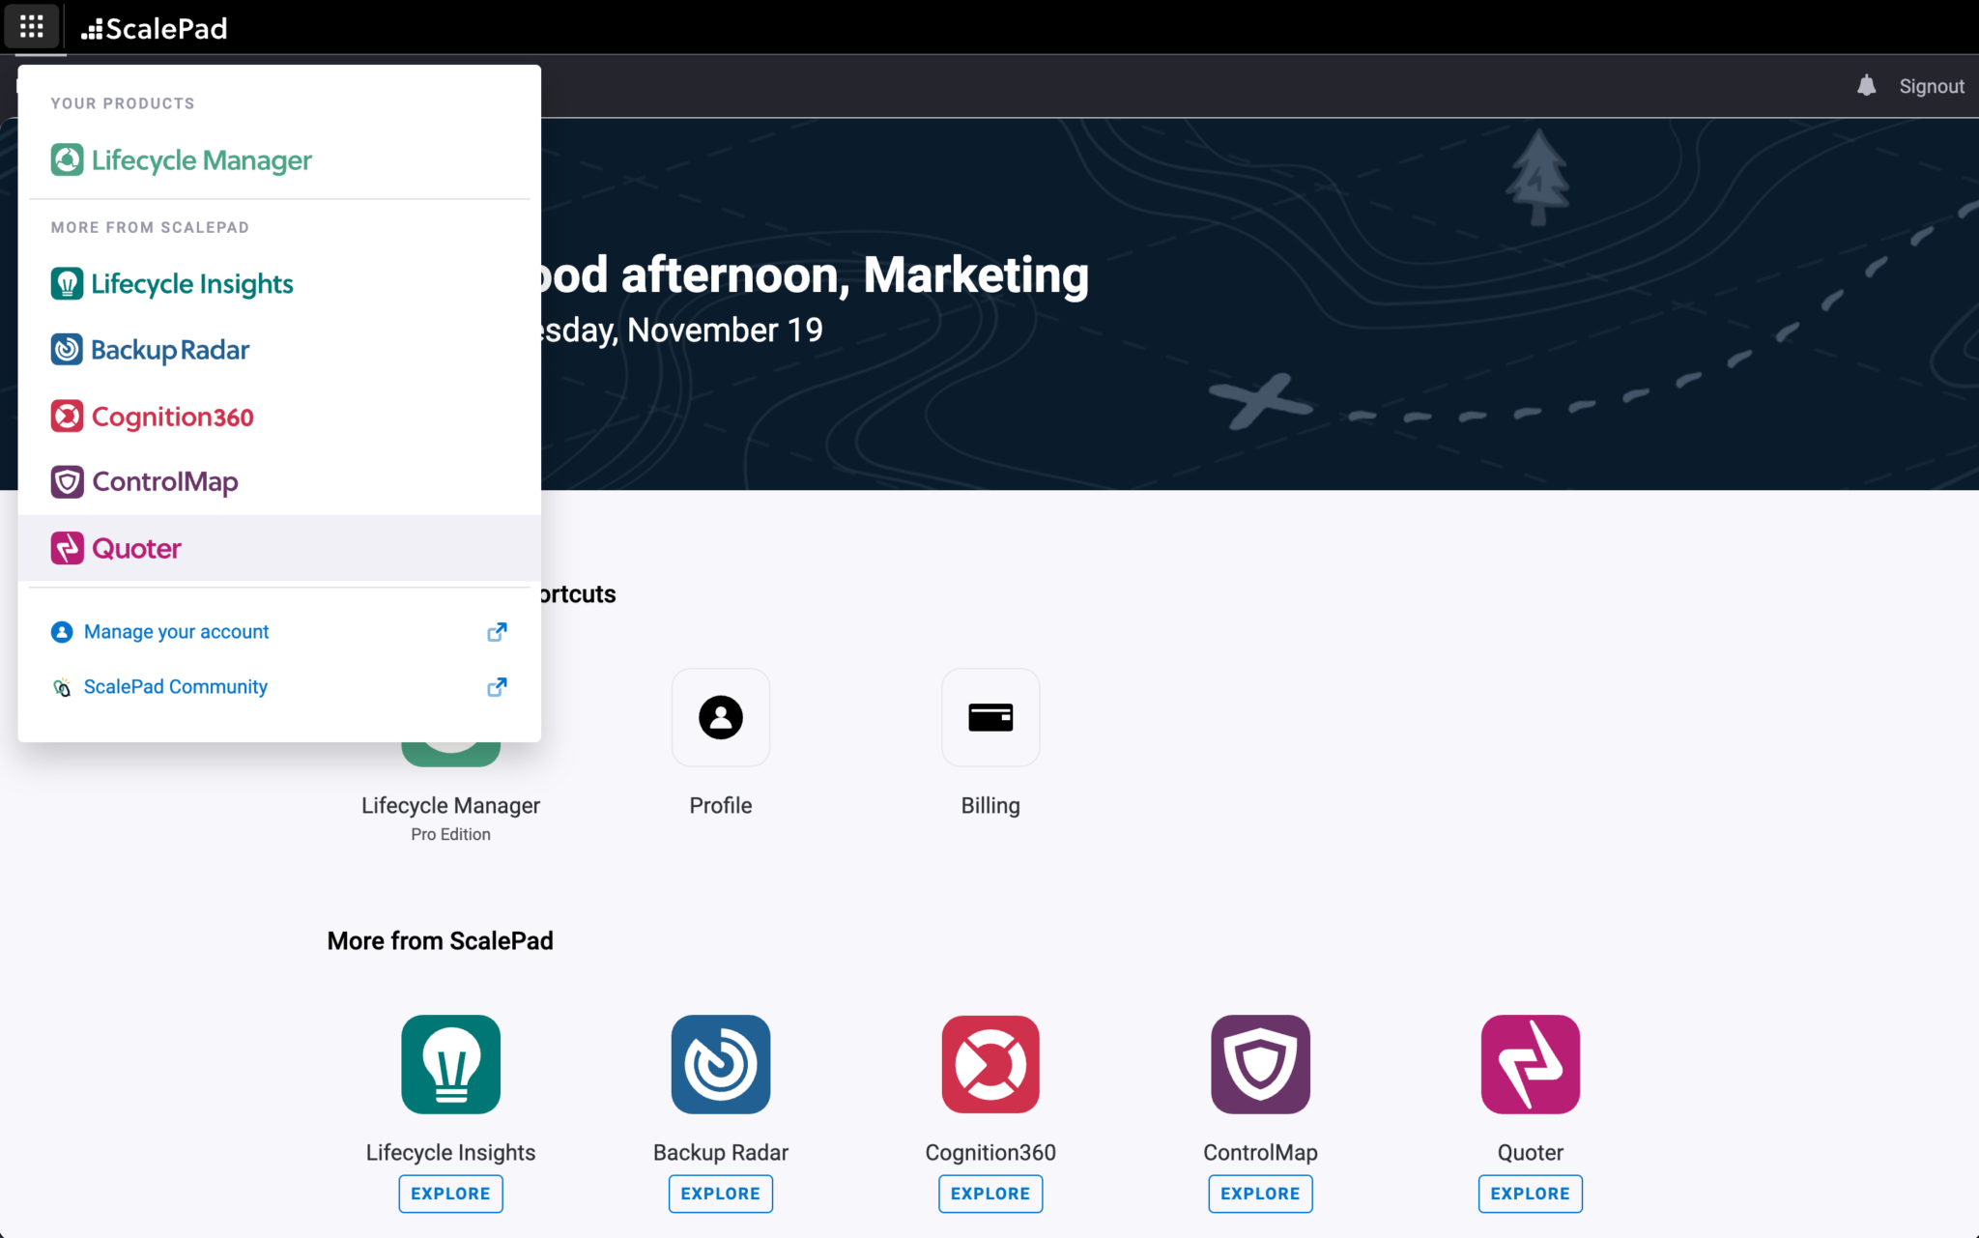This screenshot has height=1238, width=1979.
Task: Click the Signout menu item
Action: (1931, 85)
